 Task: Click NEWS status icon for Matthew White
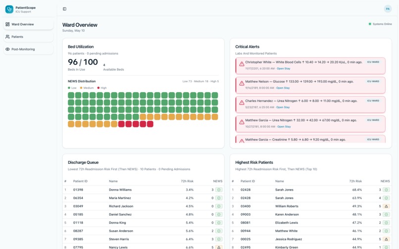click(386, 231)
